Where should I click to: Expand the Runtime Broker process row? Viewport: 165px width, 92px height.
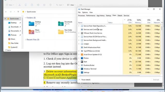point(79,65)
